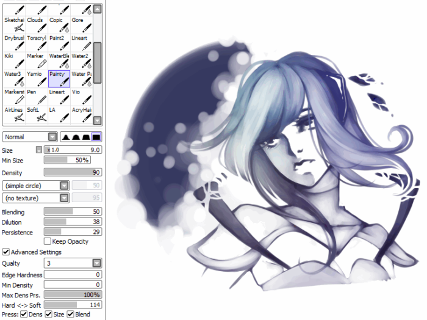Pick the Water Pa brush preset
427x320 pixels.
click(x=81, y=79)
